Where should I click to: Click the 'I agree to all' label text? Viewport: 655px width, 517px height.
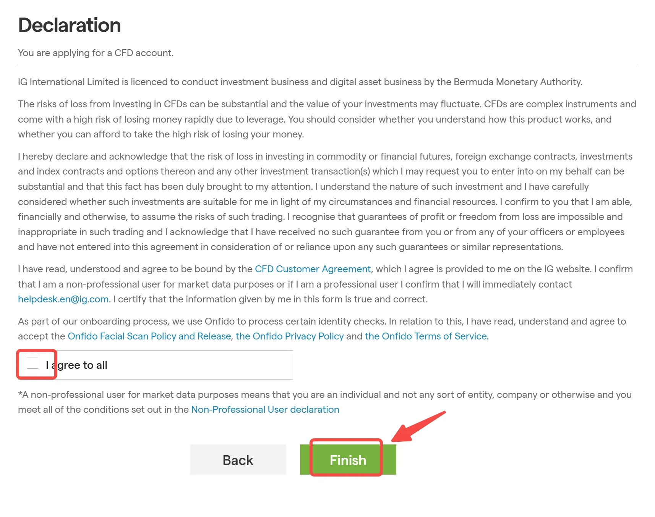click(76, 365)
